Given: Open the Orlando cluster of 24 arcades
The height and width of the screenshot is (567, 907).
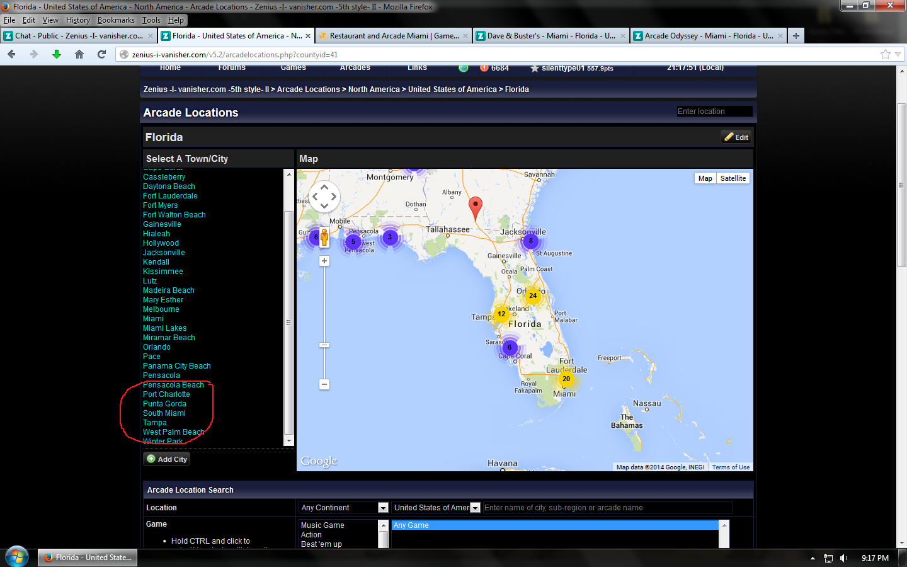Looking at the screenshot, I should 533,295.
